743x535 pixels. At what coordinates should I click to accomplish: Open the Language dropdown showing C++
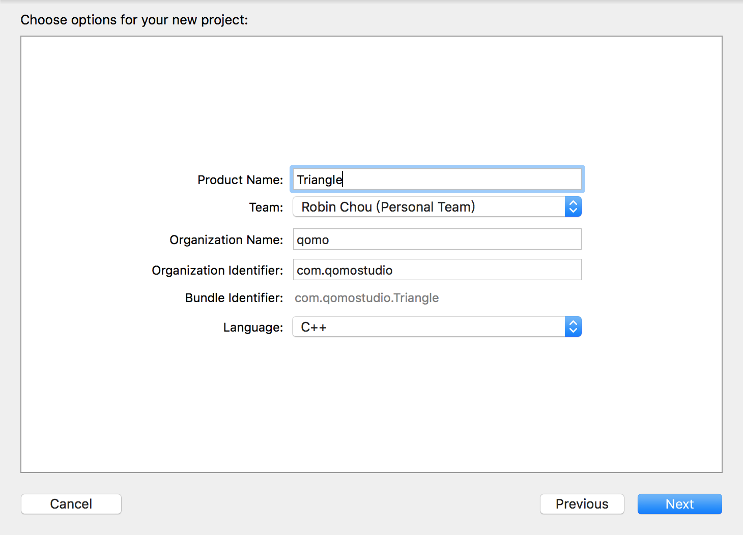pos(437,327)
